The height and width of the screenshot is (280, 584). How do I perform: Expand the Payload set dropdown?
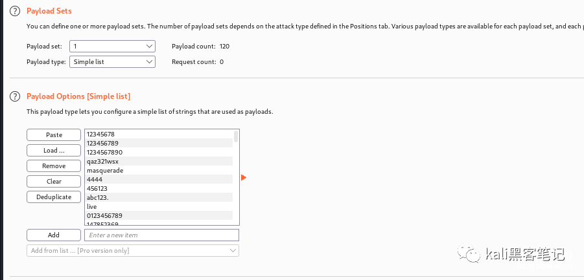[x=113, y=47]
